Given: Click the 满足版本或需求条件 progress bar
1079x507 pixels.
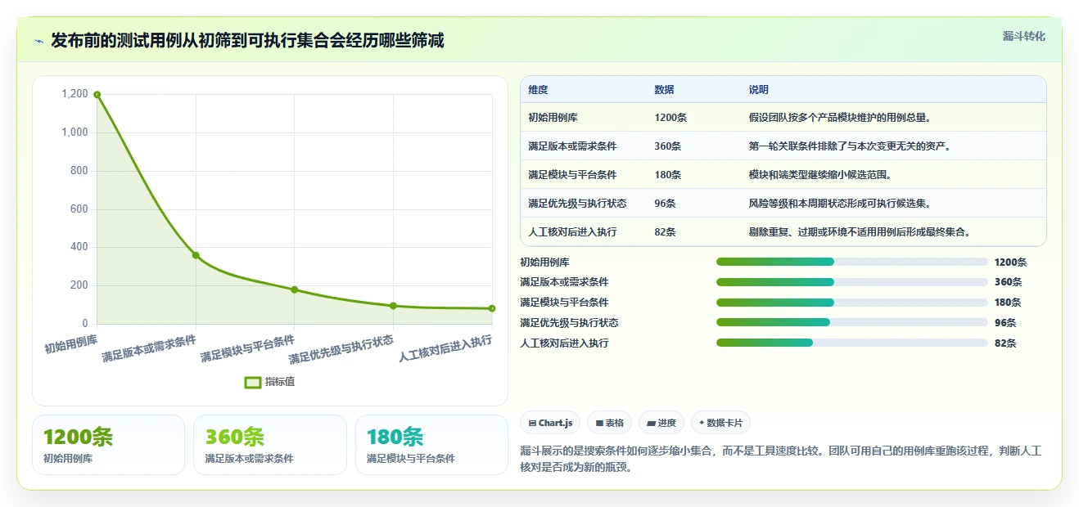Looking at the screenshot, I should coord(851,282).
